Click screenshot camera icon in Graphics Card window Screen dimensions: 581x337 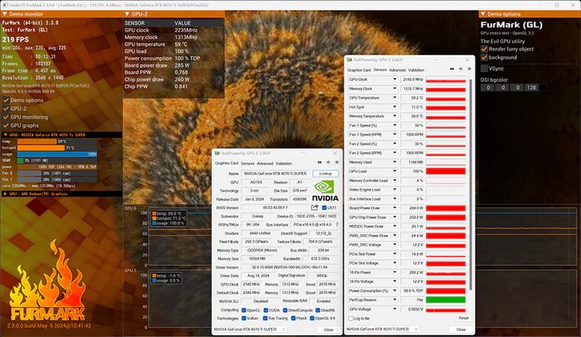click(x=320, y=163)
